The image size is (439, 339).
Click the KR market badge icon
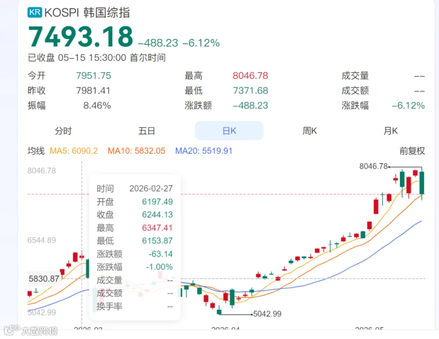click(35, 12)
